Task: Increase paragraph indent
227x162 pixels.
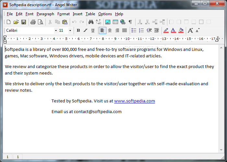Action: (x=157, y=30)
